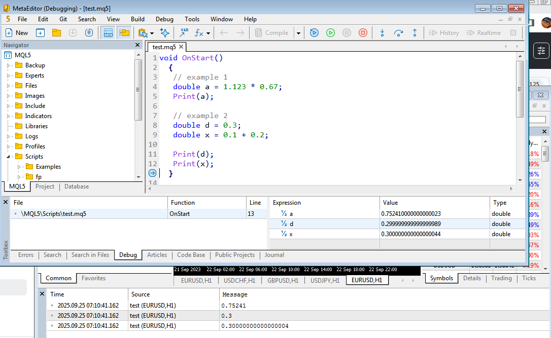
Task: Stop debugging with the red stop icon
Action: [363, 32]
